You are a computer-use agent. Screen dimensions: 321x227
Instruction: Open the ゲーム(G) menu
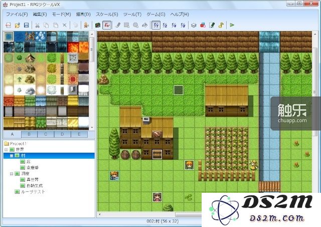click(156, 15)
